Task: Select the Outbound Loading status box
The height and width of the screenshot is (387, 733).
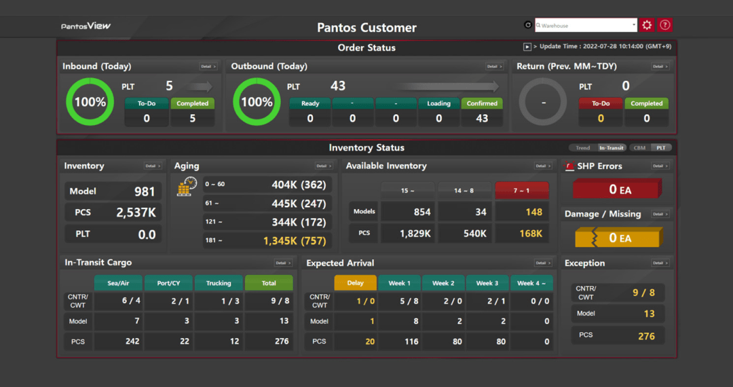Action: 438,112
